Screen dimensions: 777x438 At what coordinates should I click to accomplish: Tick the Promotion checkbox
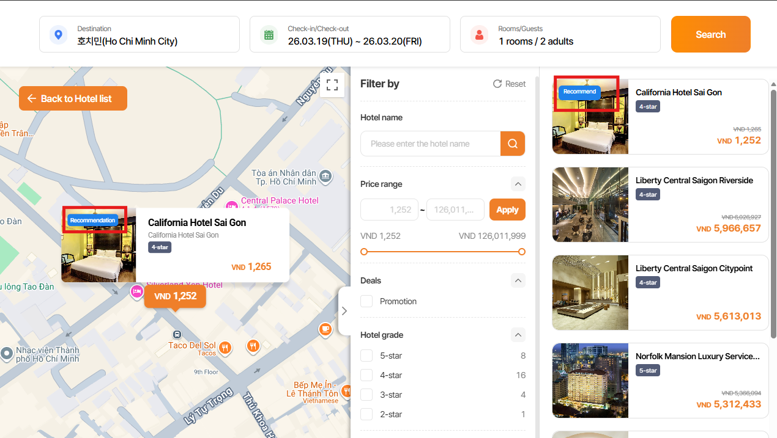(366, 301)
